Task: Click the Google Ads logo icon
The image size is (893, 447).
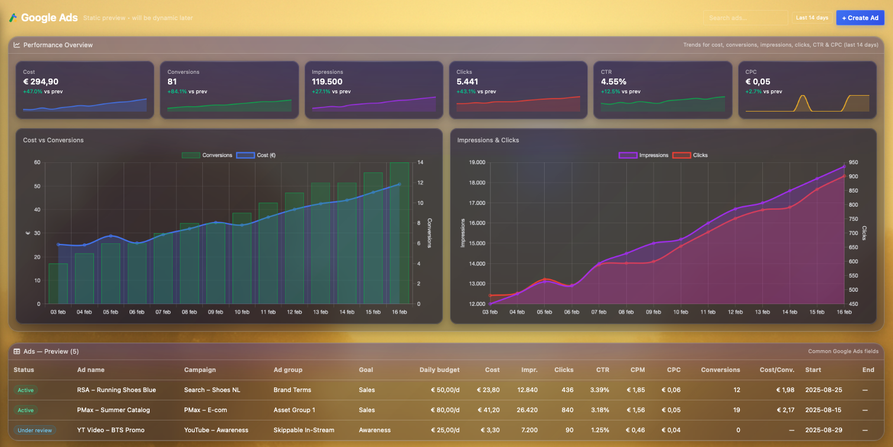Action: click(13, 18)
